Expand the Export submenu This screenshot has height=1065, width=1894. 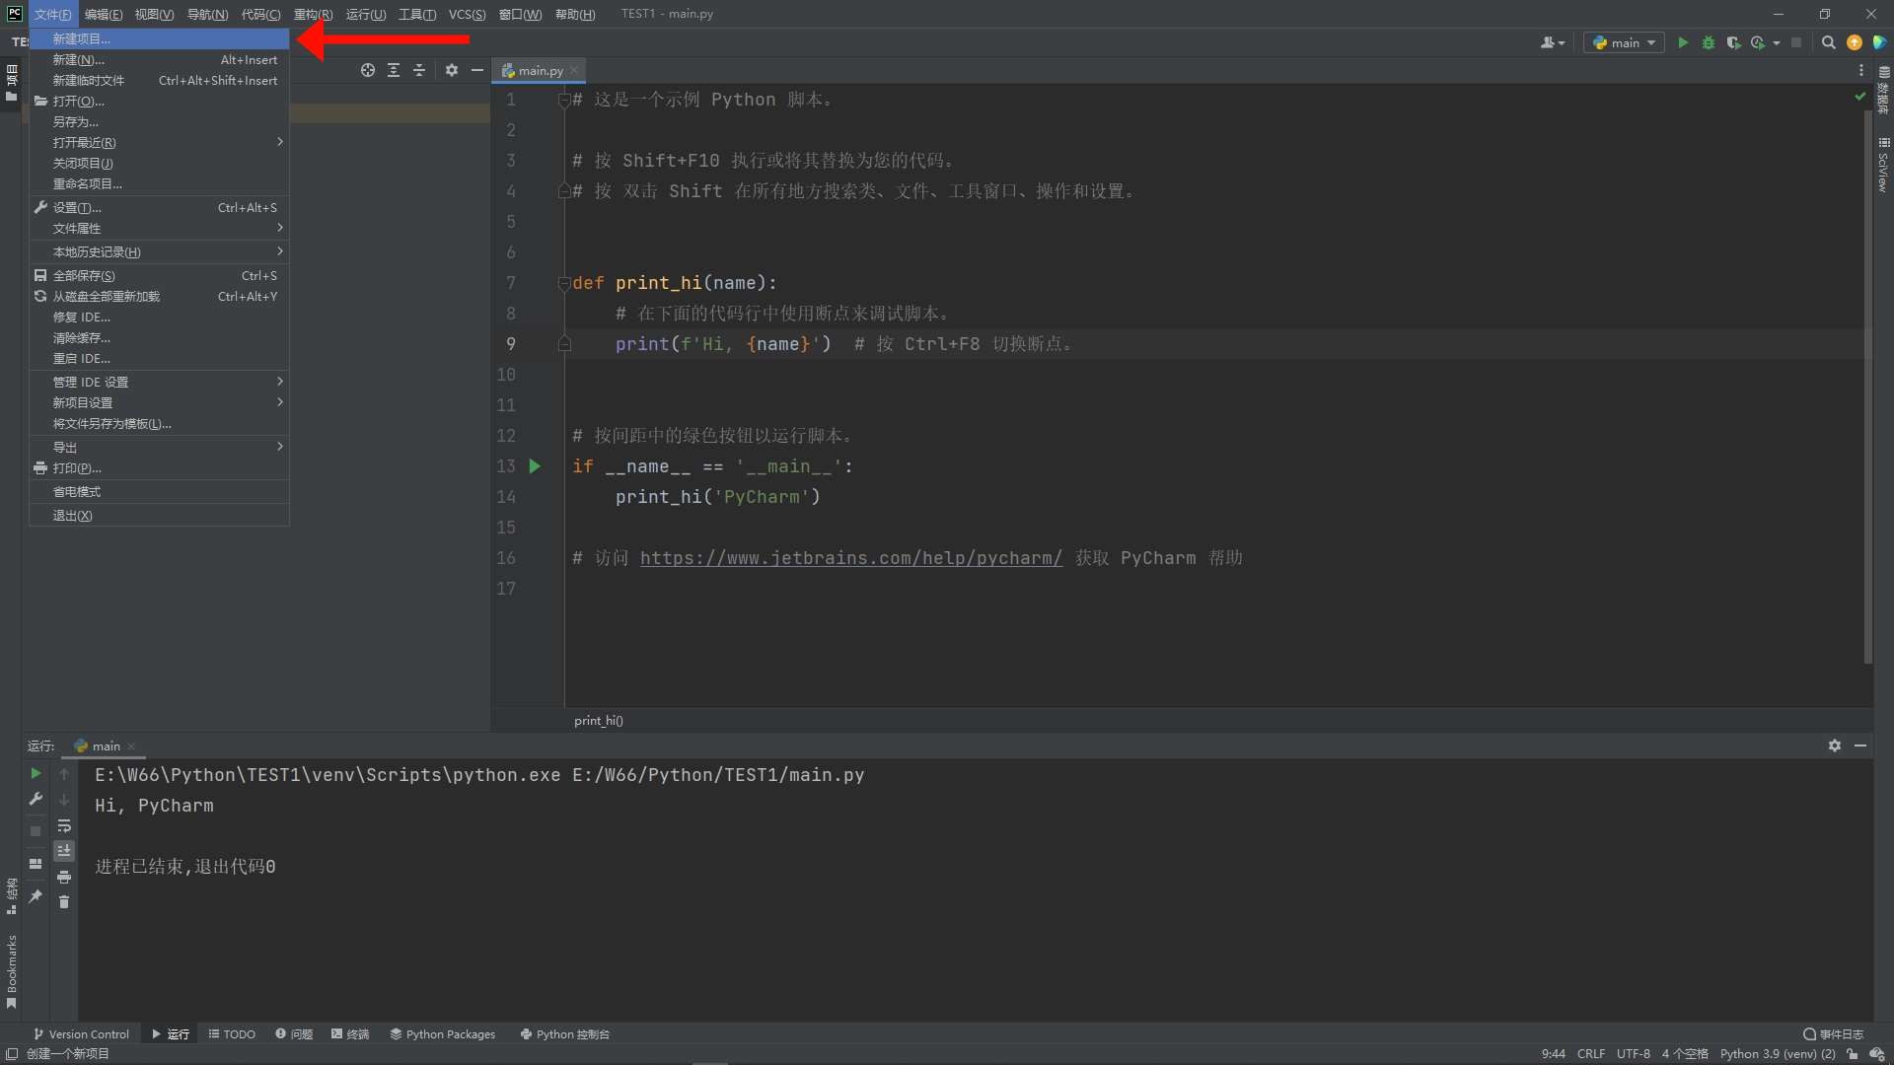click(x=159, y=447)
